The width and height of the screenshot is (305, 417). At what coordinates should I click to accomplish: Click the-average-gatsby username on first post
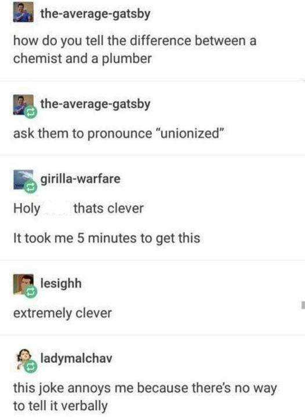point(95,13)
